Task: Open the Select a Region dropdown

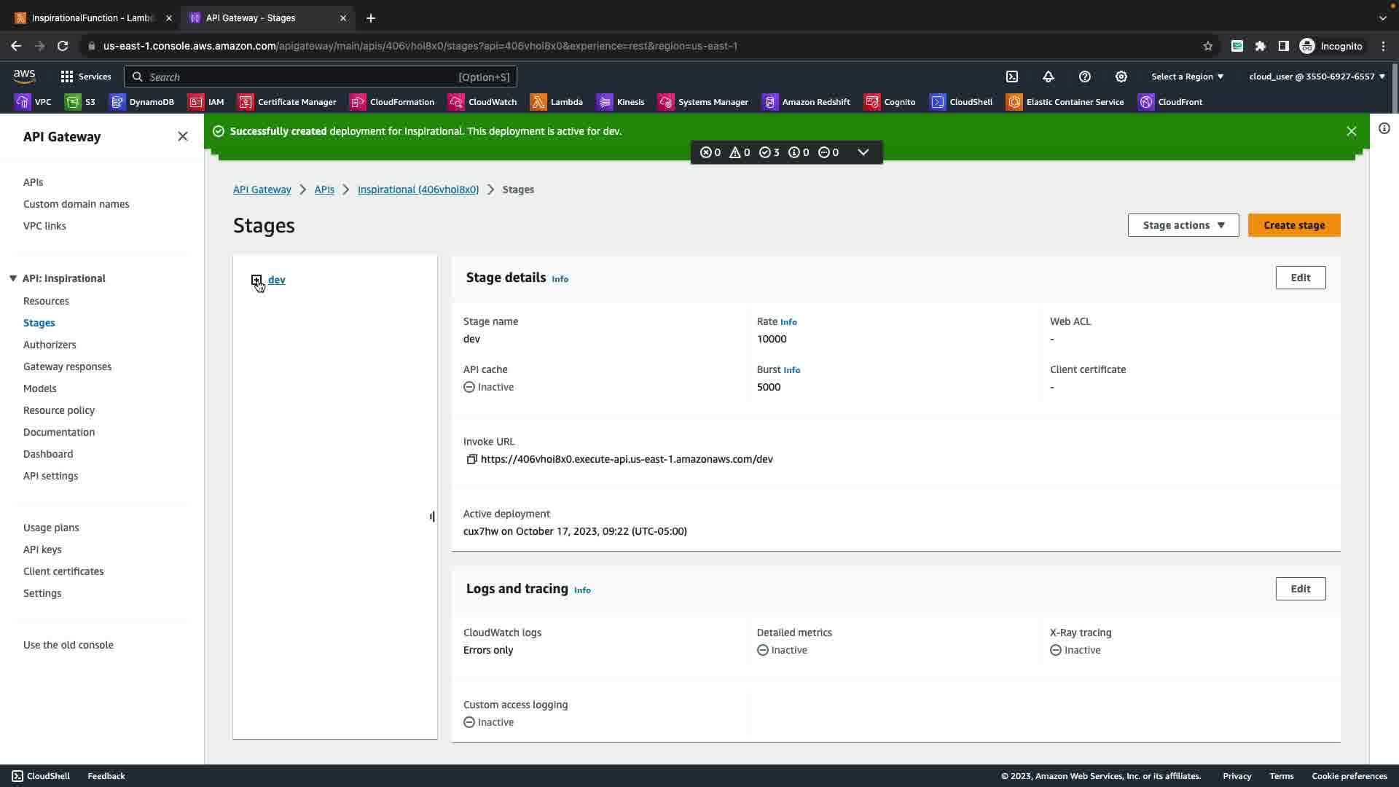Action: coord(1187,77)
